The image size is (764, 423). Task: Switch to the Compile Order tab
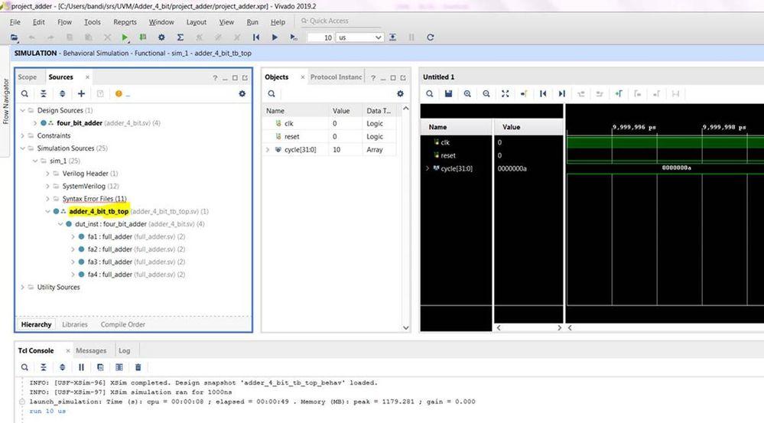point(123,324)
